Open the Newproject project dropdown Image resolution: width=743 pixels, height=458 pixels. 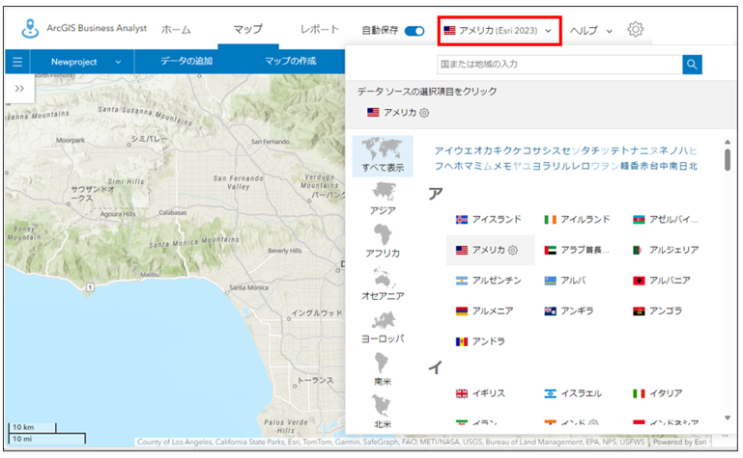coord(86,62)
